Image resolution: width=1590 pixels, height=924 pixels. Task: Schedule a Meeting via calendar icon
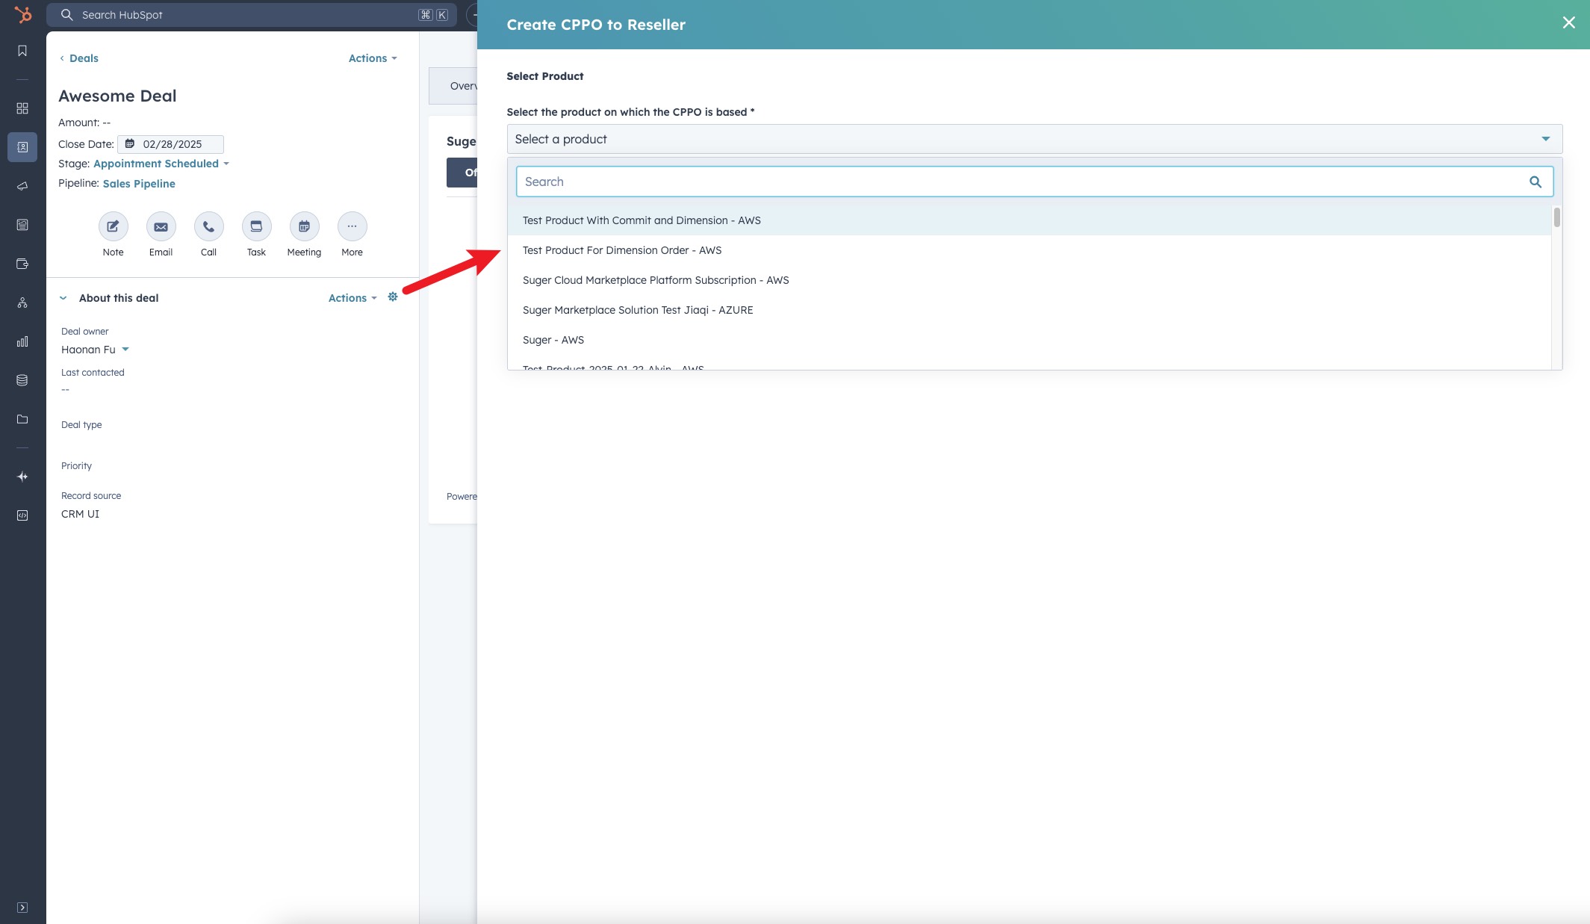point(304,226)
